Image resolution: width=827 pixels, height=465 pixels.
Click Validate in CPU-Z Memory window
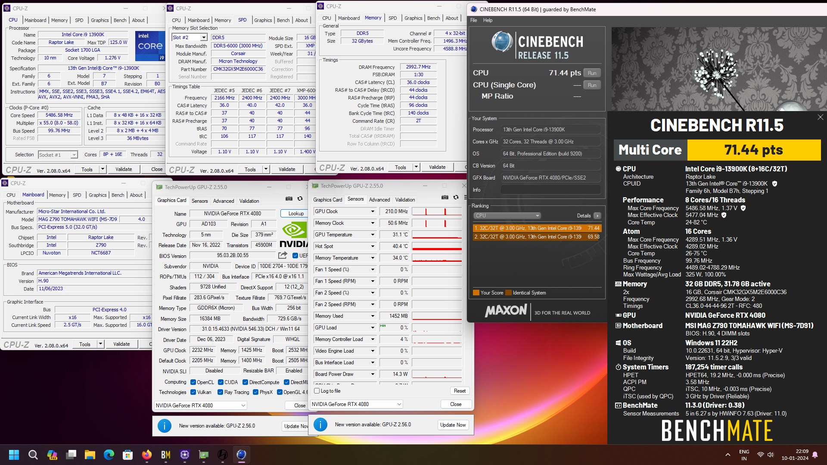point(437,167)
